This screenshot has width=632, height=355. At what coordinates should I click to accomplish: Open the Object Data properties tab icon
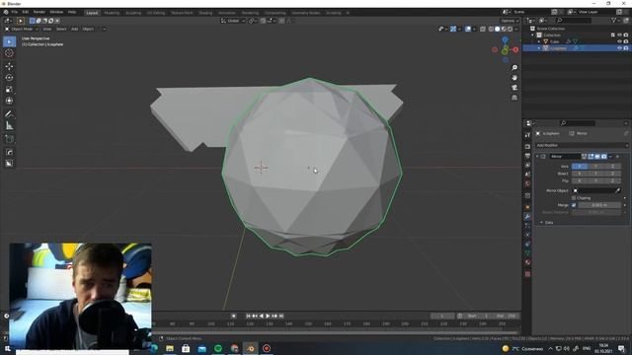tap(527, 252)
